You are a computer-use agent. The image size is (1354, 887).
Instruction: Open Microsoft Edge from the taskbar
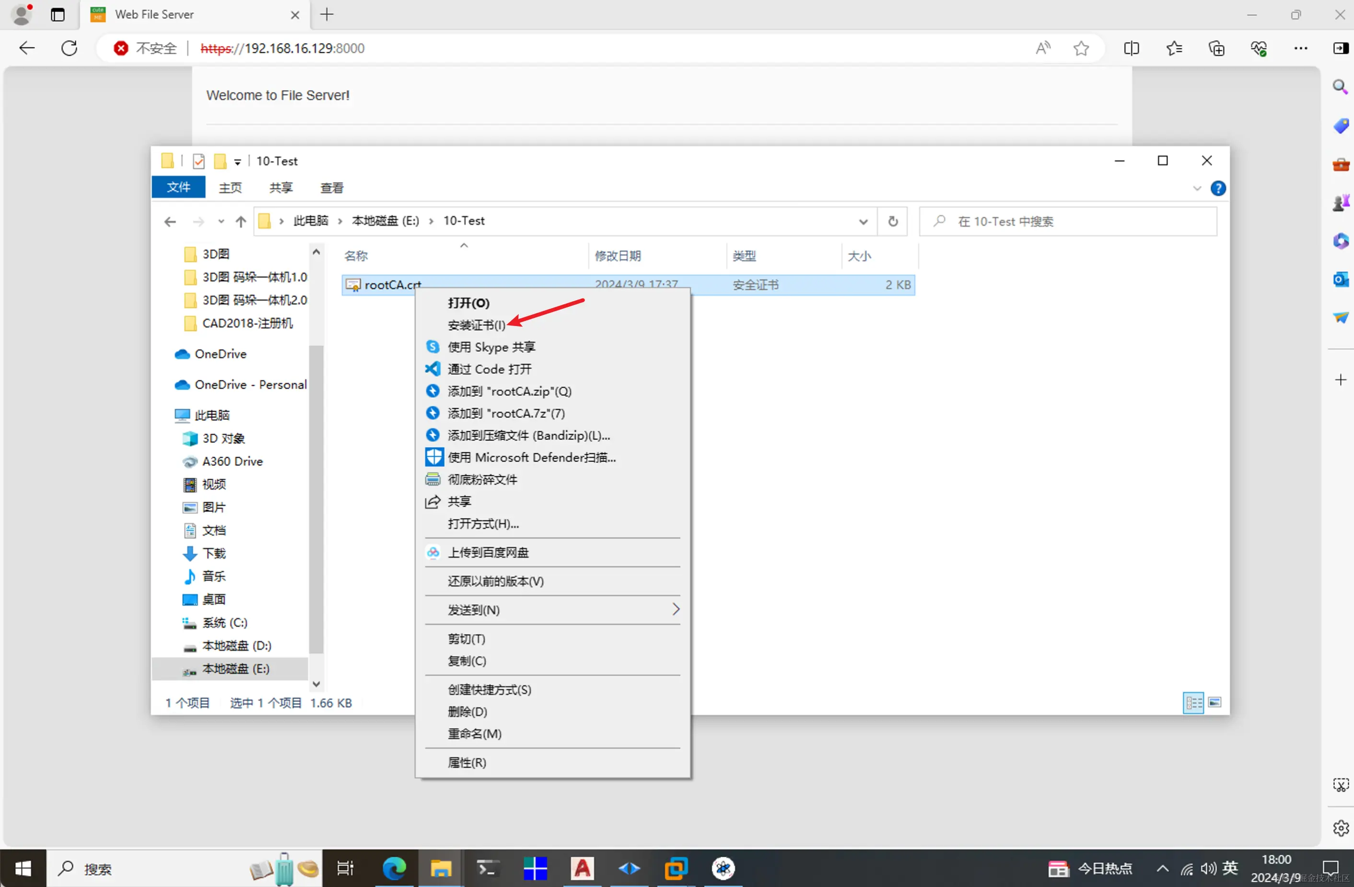pyautogui.click(x=394, y=869)
